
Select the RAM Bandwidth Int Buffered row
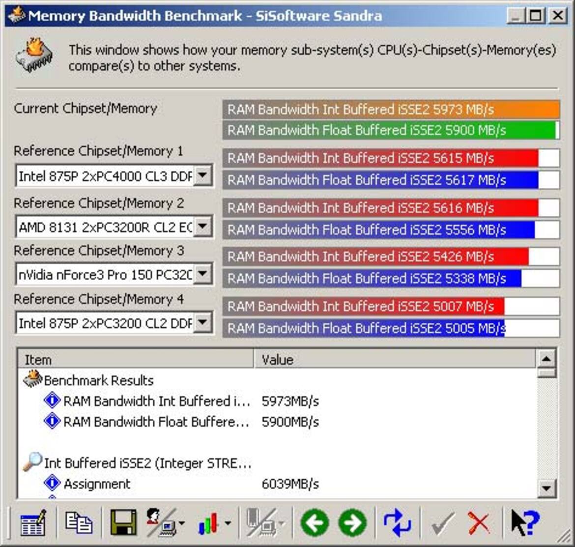coord(277,401)
